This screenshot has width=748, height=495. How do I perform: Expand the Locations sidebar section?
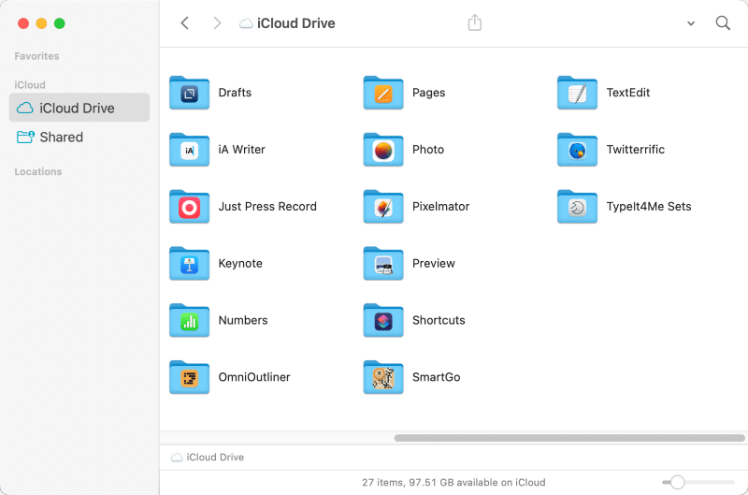pos(38,172)
